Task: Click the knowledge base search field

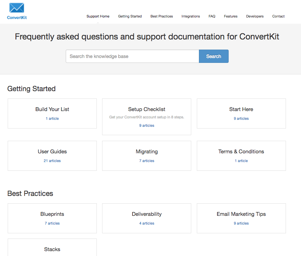Action: [132, 56]
